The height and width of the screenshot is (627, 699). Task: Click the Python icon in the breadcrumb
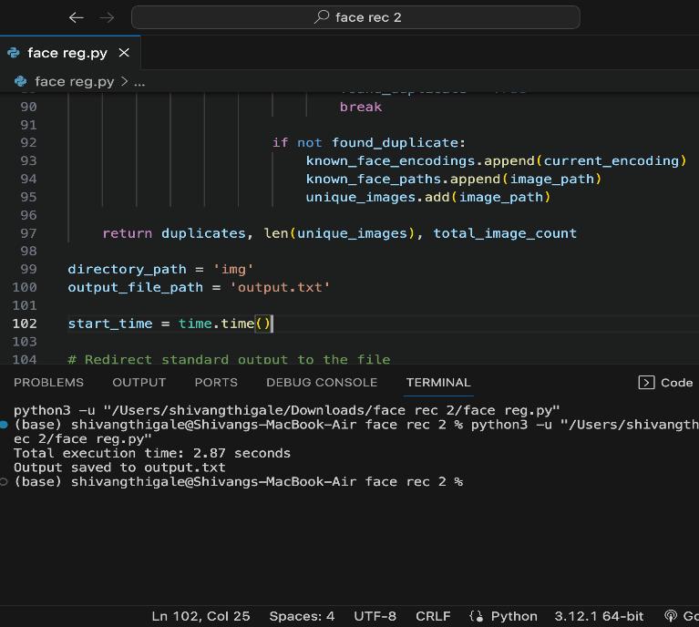21,81
